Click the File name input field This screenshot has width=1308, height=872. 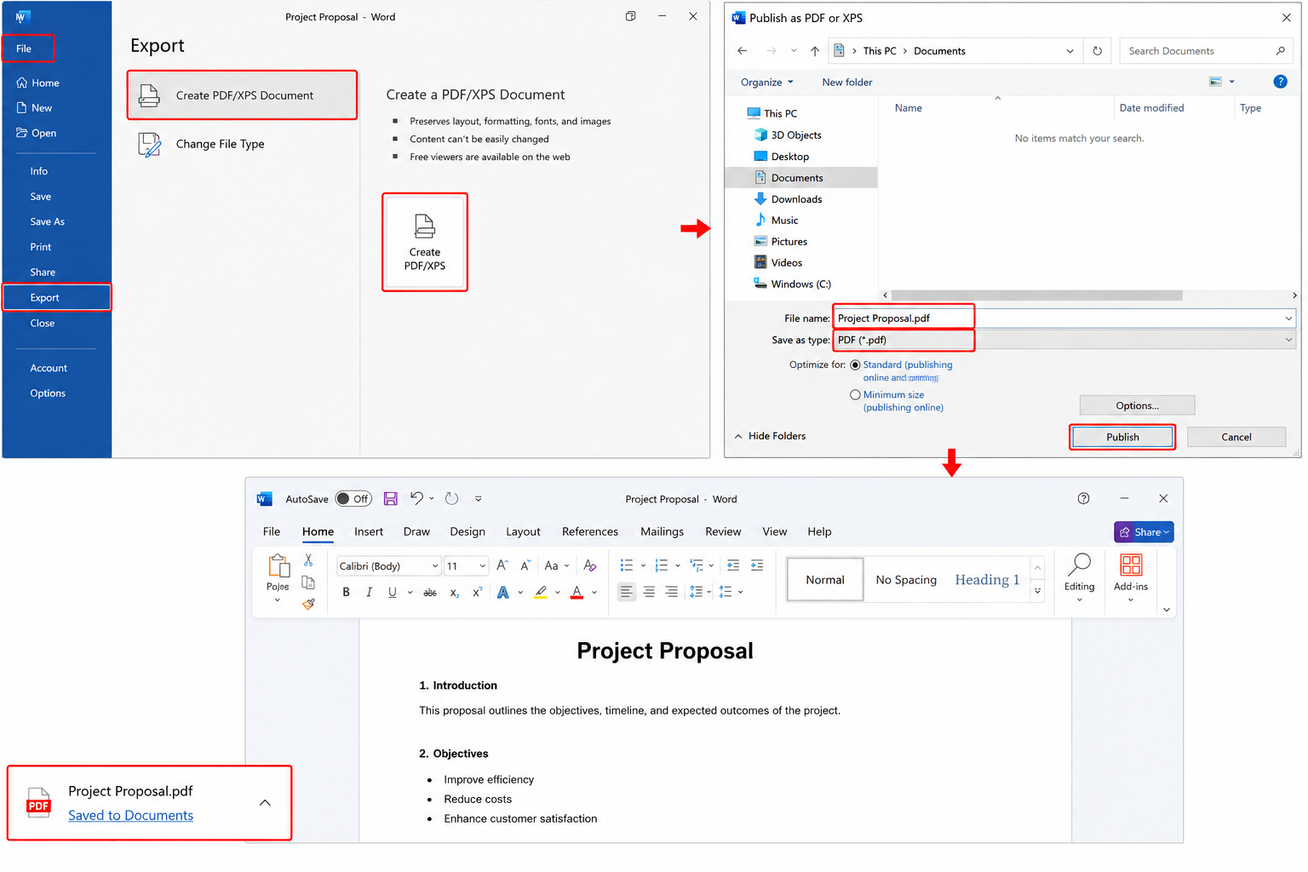click(1063, 318)
